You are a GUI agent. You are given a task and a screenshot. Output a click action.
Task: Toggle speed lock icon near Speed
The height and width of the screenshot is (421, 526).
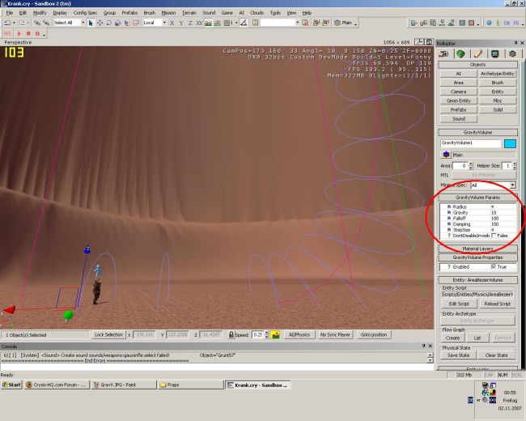click(x=231, y=334)
